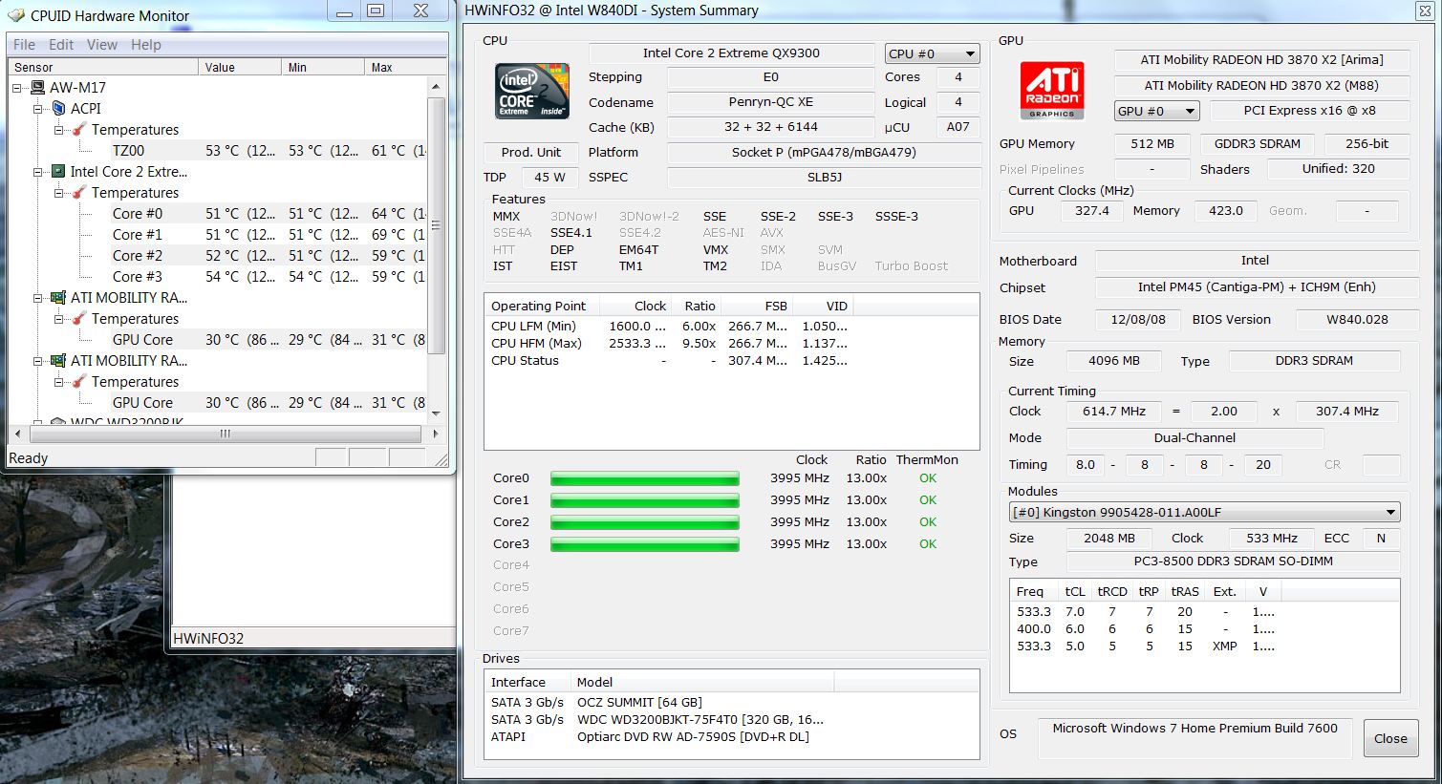The image size is (1442, 784).
Task: Click the Core0 green usage bar
Action: click(645, 478)
